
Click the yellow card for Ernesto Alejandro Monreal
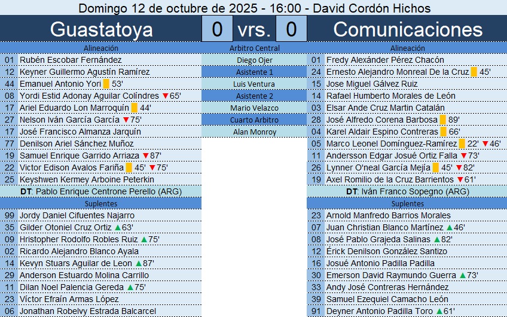pyautogui.click(x=474, y=72)
